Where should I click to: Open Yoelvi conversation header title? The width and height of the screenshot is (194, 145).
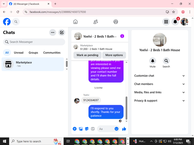coord(100,36)
